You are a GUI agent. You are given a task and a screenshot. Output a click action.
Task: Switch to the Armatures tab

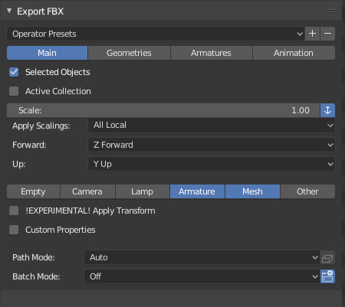pyautogui.click(x=211, y=53)
